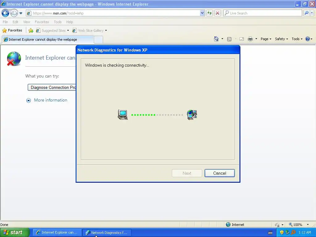Click the Refresh page icon

(210, 13)
